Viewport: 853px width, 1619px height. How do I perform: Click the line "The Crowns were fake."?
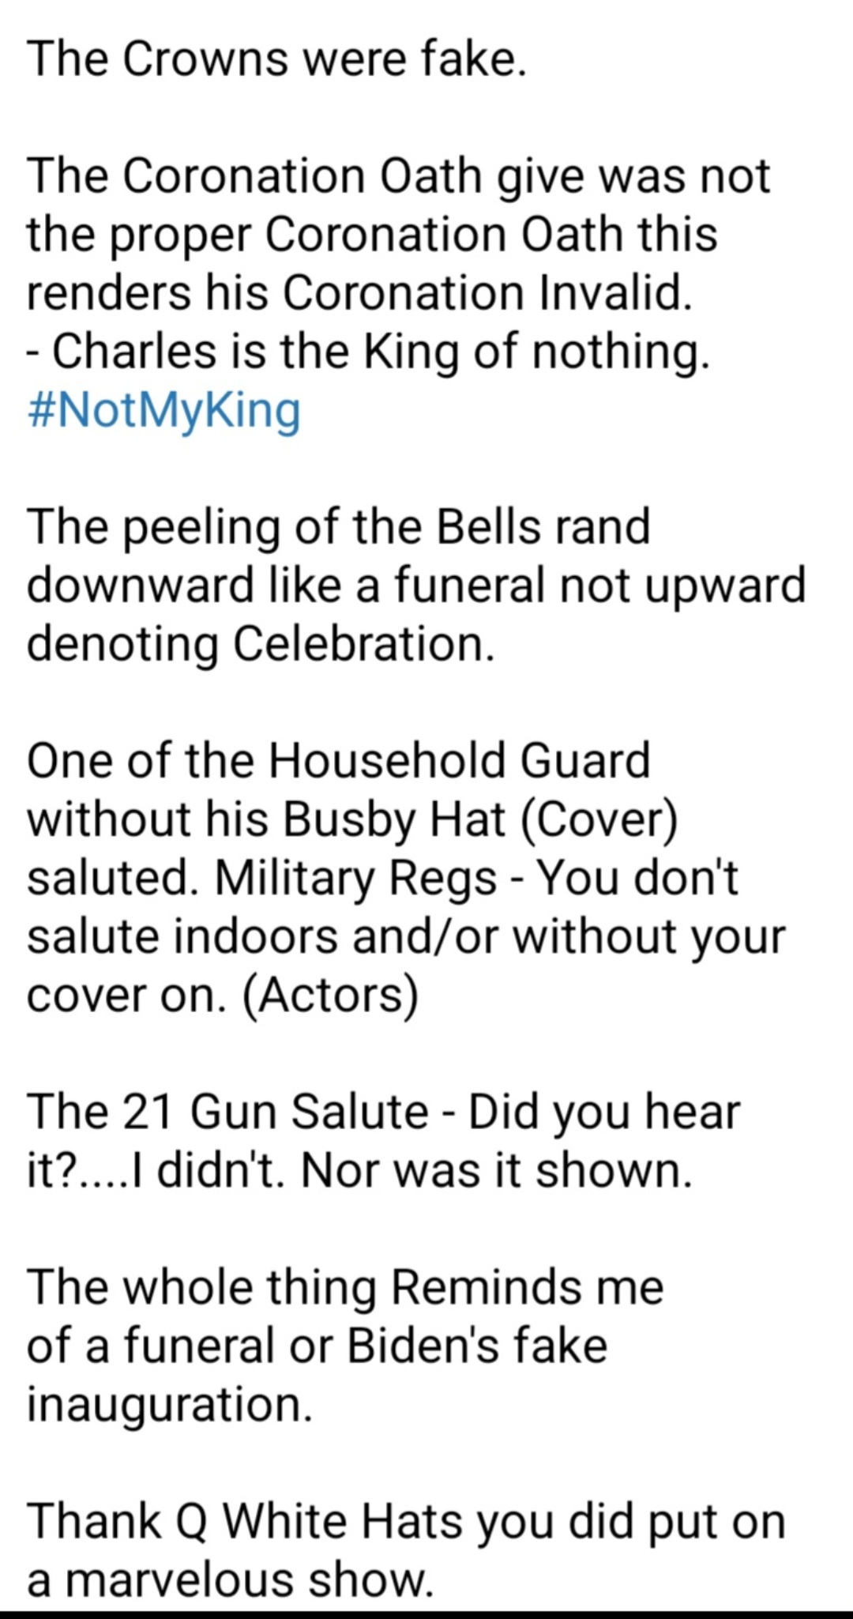click(276, 59)
